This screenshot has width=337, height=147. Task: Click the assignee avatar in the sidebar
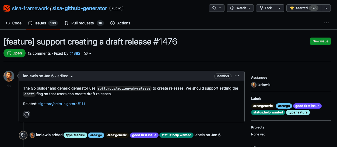click(254, 85)
